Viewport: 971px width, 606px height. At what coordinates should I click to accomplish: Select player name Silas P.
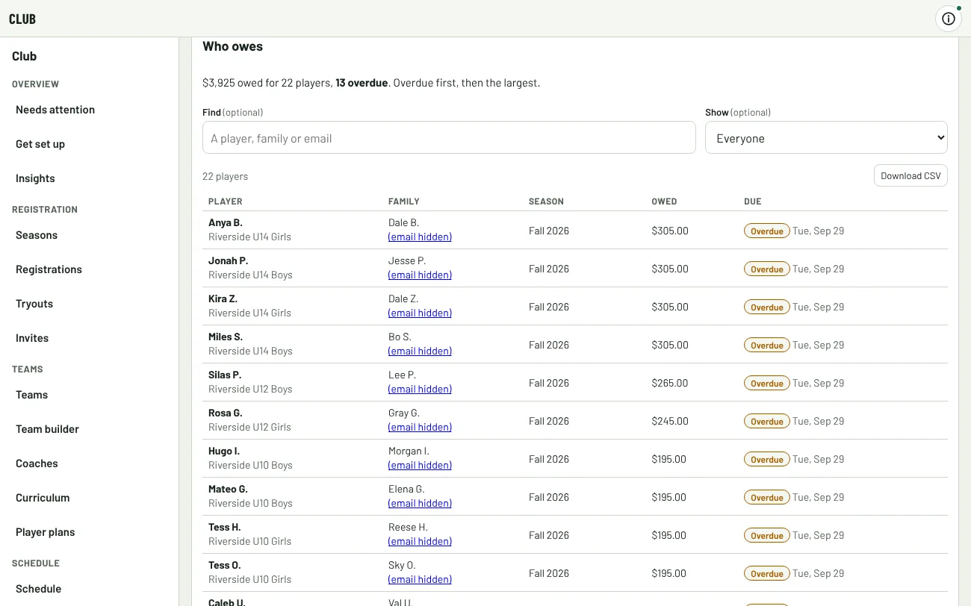coord(225,375)
